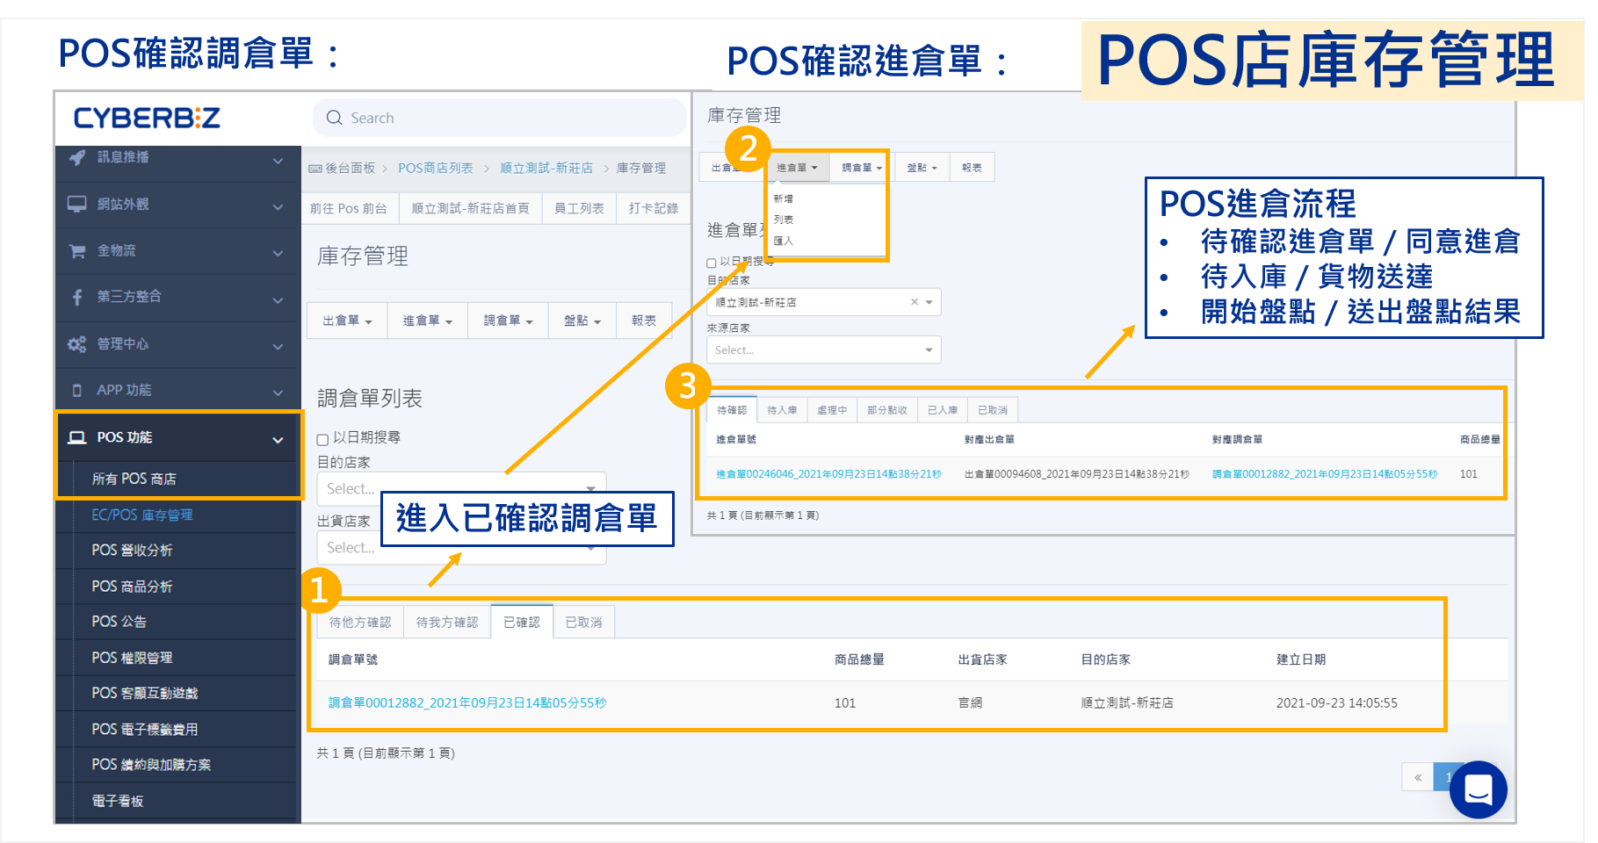Image resolution: width=1598 pixels, height=843 pixels.
Task: Click 順立測試-新莊店 breadcrumb
Action: 546,168
